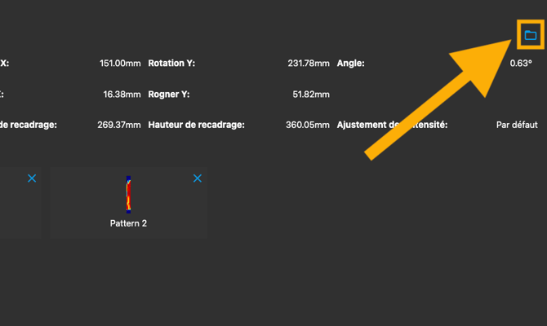Close the partially visible card left of Pattern 2
The height and width of the screenshot is (326, 547).
32,178
